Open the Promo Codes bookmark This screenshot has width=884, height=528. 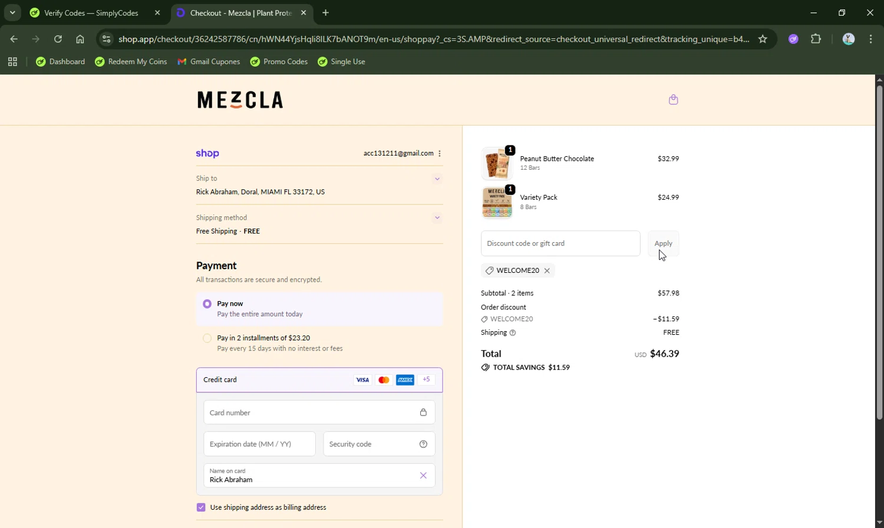[279, 62]
